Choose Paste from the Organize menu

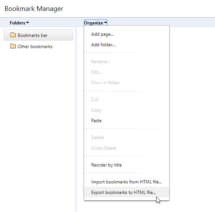[x=126, y=121]
